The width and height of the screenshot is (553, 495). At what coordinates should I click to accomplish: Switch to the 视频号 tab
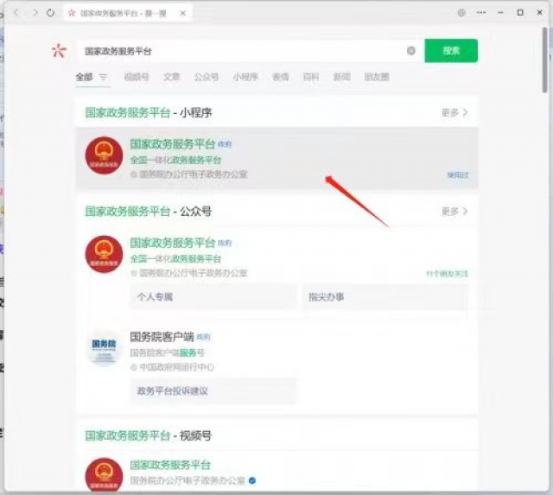tap(137, 77)
